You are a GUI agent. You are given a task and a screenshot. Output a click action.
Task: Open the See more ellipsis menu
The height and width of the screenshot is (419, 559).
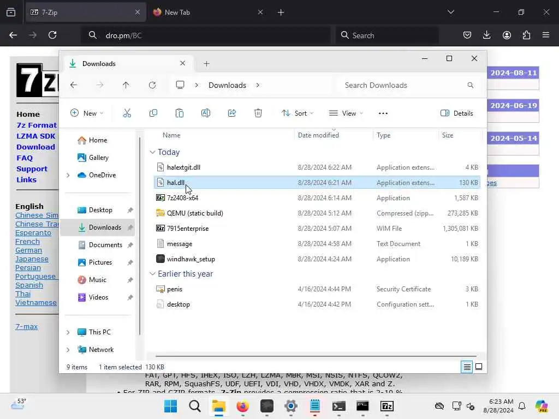[383, 113]
